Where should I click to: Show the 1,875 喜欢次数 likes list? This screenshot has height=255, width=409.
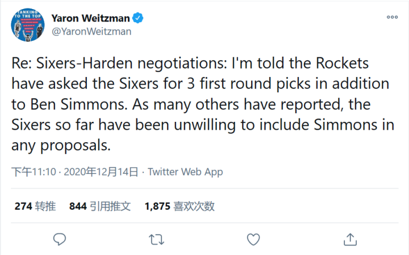pos(180,207)
